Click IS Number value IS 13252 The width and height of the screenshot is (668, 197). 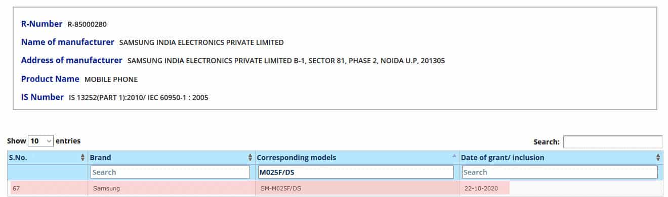[138, 97]
